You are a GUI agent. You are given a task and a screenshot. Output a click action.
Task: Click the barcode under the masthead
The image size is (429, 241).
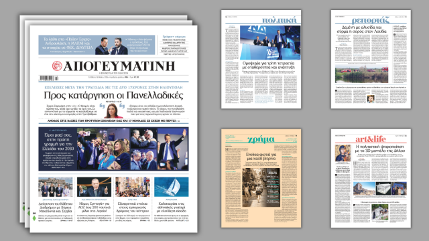pyautogui.click(x=49, y=78)
